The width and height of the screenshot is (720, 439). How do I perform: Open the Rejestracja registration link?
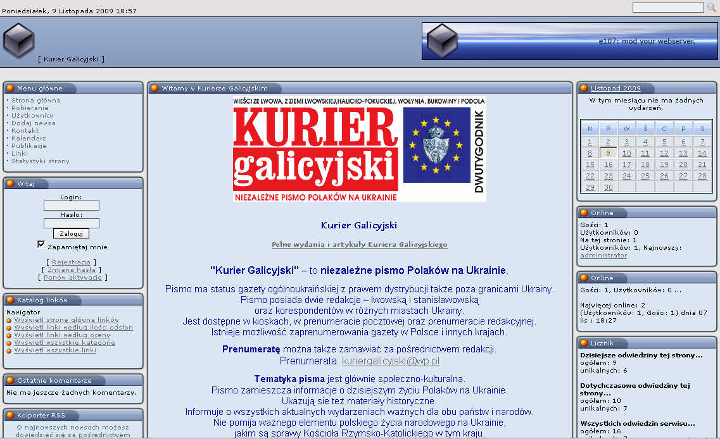71,262
